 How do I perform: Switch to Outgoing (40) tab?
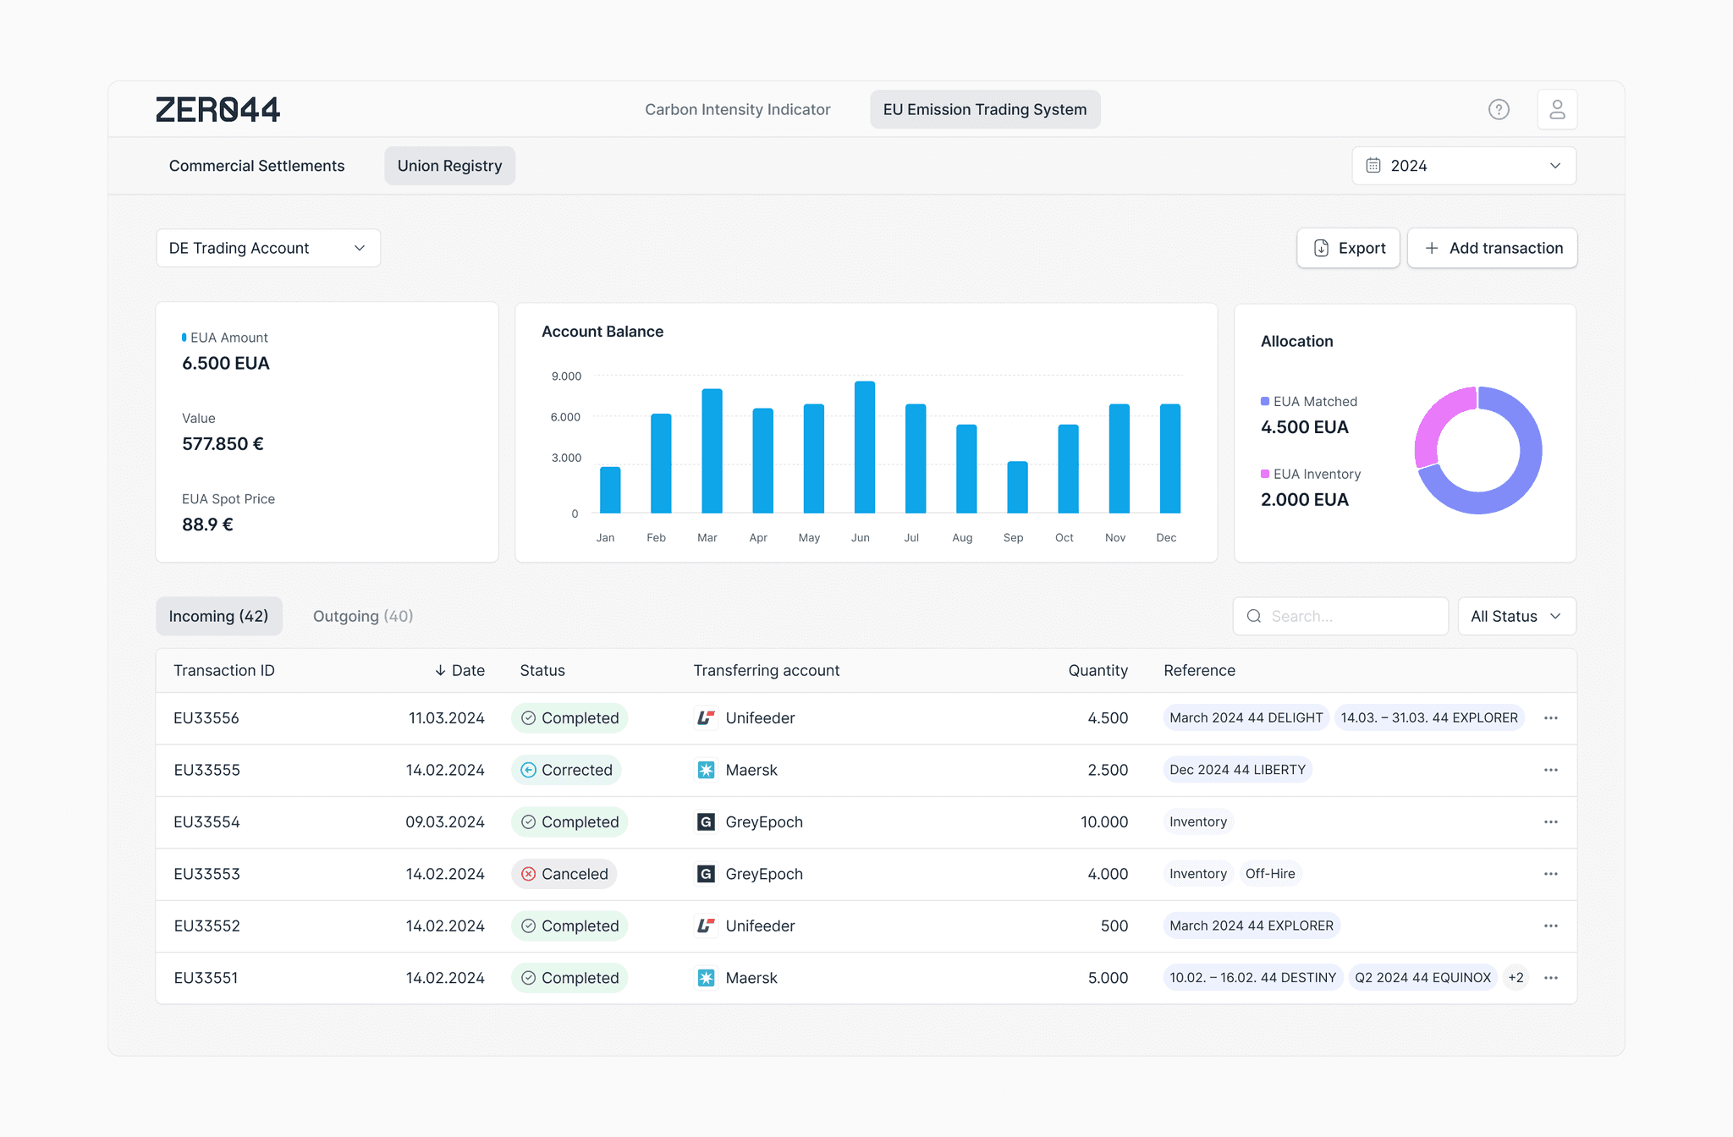363,616
